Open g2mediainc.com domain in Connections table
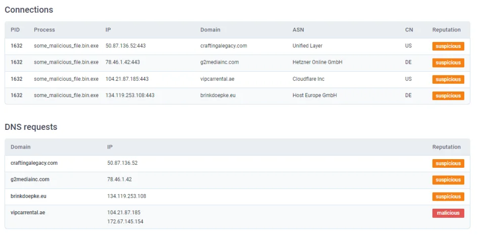 click(220, 62)
